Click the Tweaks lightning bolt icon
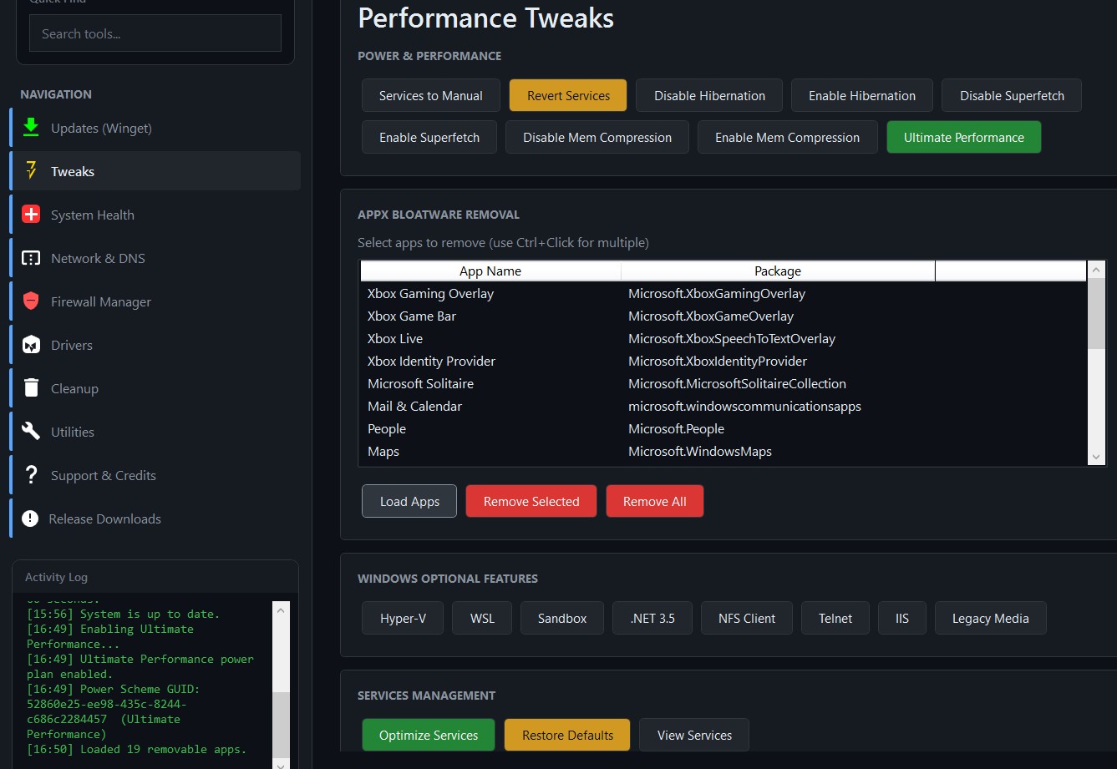 30,170
